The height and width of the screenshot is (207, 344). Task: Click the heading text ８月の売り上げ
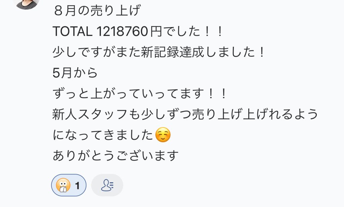[97, 10]
